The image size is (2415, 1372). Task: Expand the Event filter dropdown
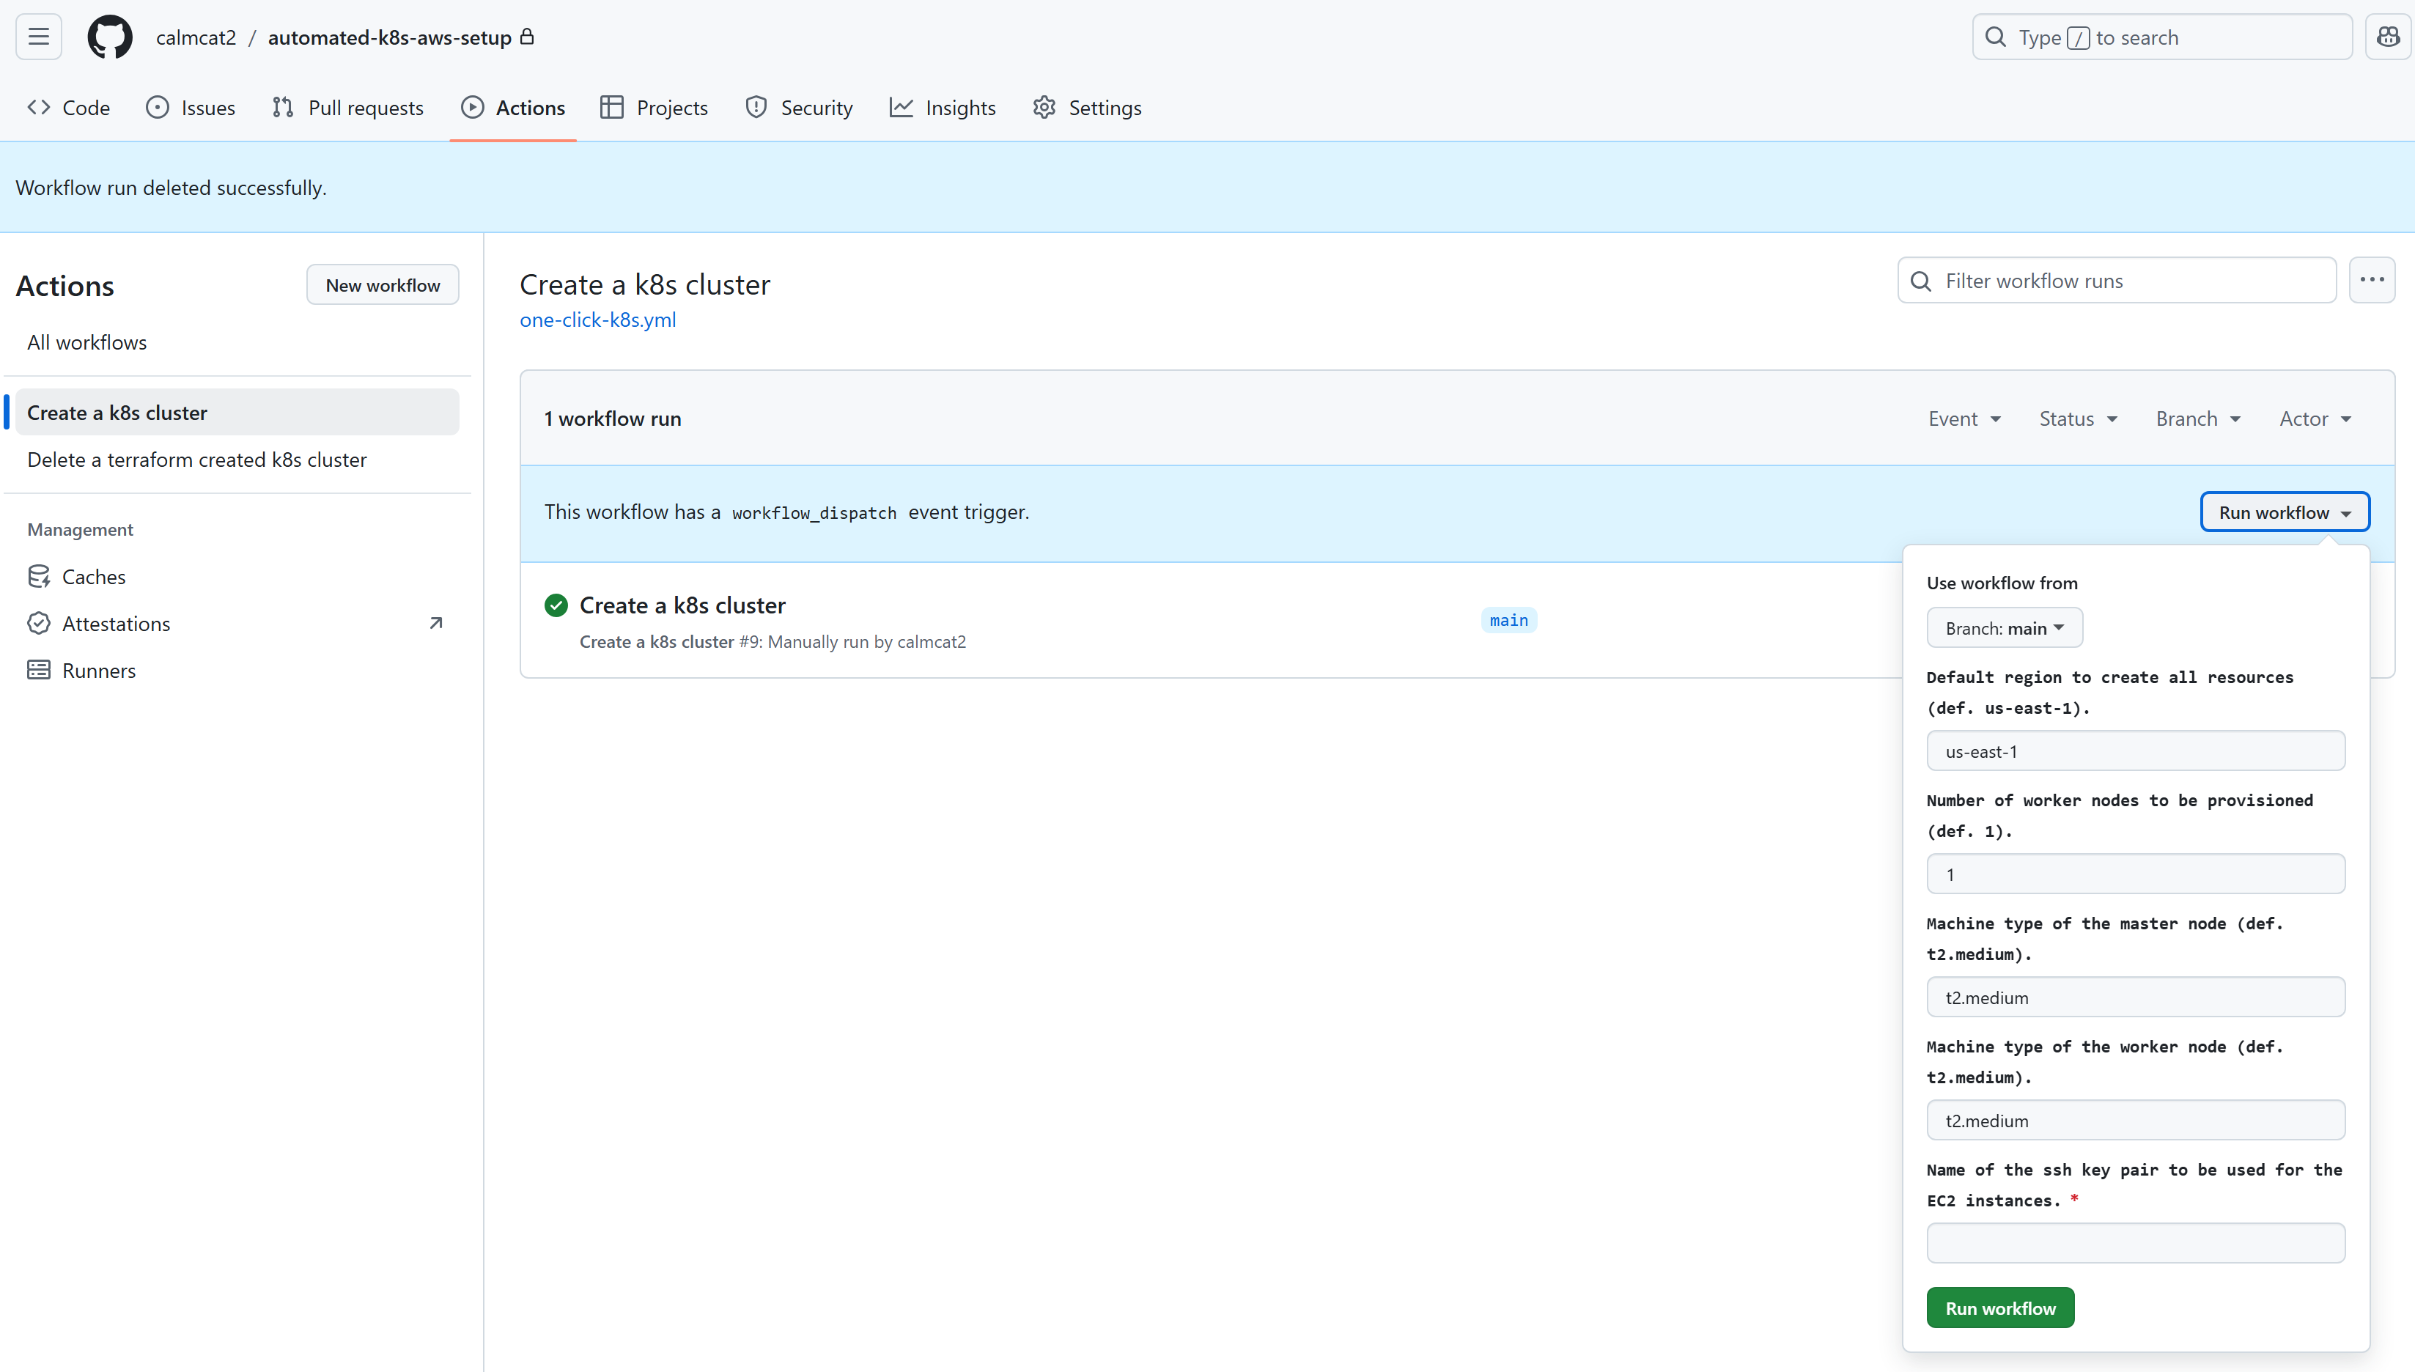pos(1964,418)
